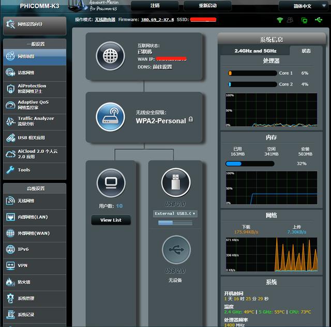Screen dimensions: 331x327
Task: Click the USB status icon in header
Action: click(319, 20)
